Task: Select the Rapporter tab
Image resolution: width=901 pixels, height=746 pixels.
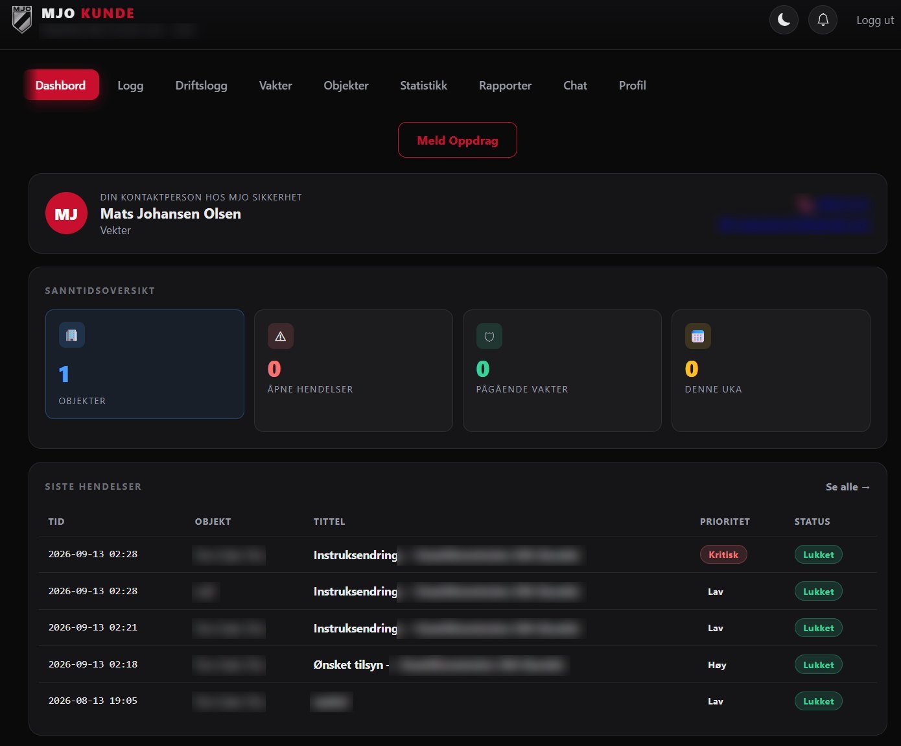Action: [x=505, y=85]
